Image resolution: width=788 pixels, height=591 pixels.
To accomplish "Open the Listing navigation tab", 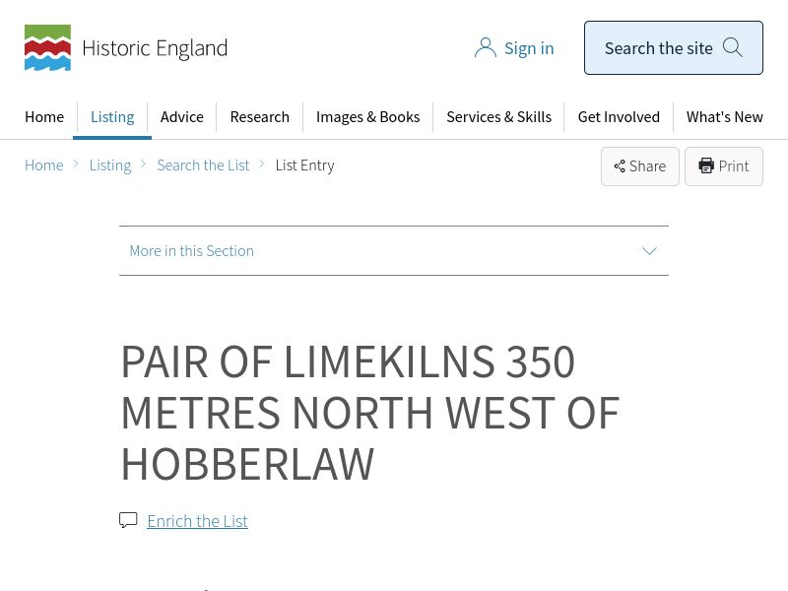I will pos(112,116).
